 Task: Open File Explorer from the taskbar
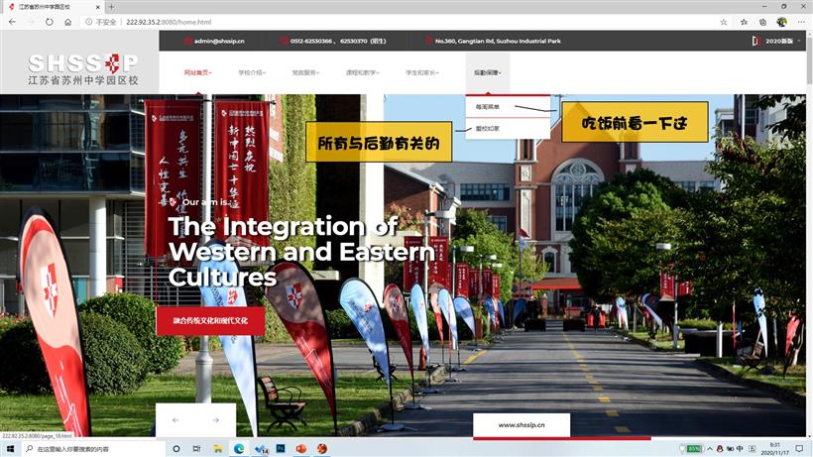coord(218,449)
